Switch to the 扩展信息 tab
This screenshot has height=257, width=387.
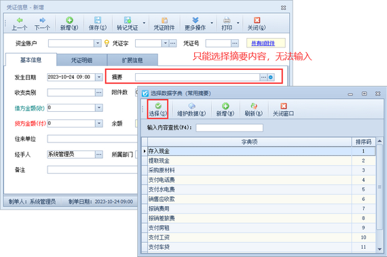point(132,60)
